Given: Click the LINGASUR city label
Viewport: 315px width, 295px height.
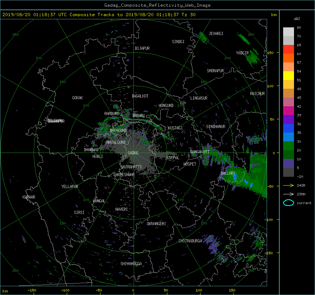Looking at the screenshot, I should click(199, 98).
